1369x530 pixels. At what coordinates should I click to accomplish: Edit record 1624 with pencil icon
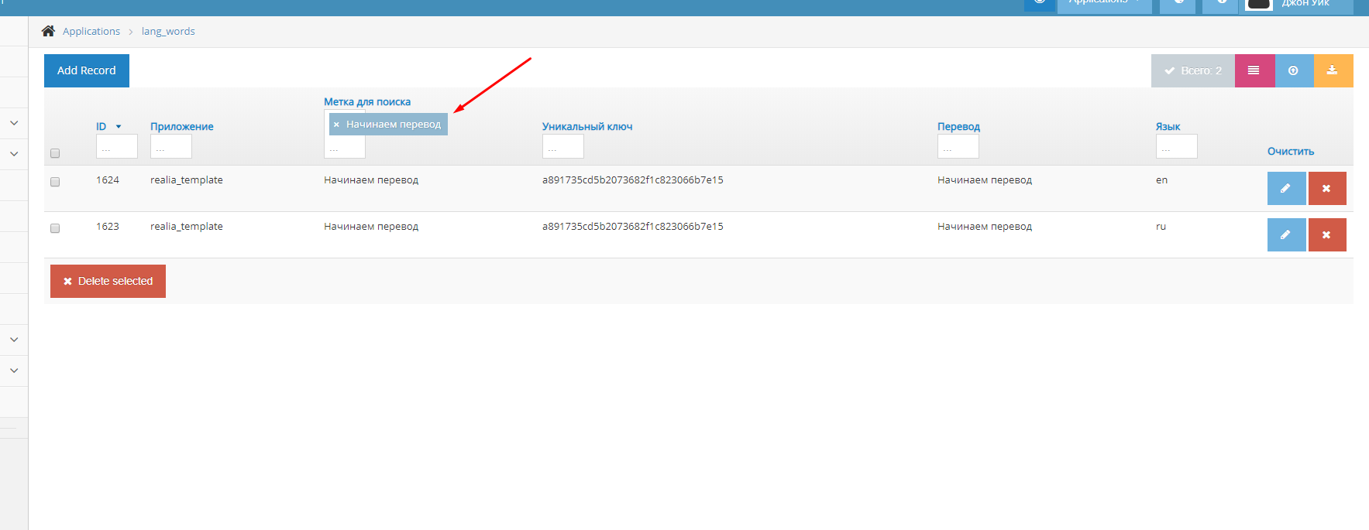(1286, 189)
